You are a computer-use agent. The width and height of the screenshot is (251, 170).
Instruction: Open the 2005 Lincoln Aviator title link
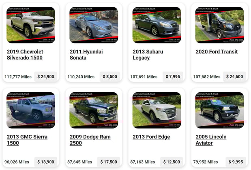[211, 140]
